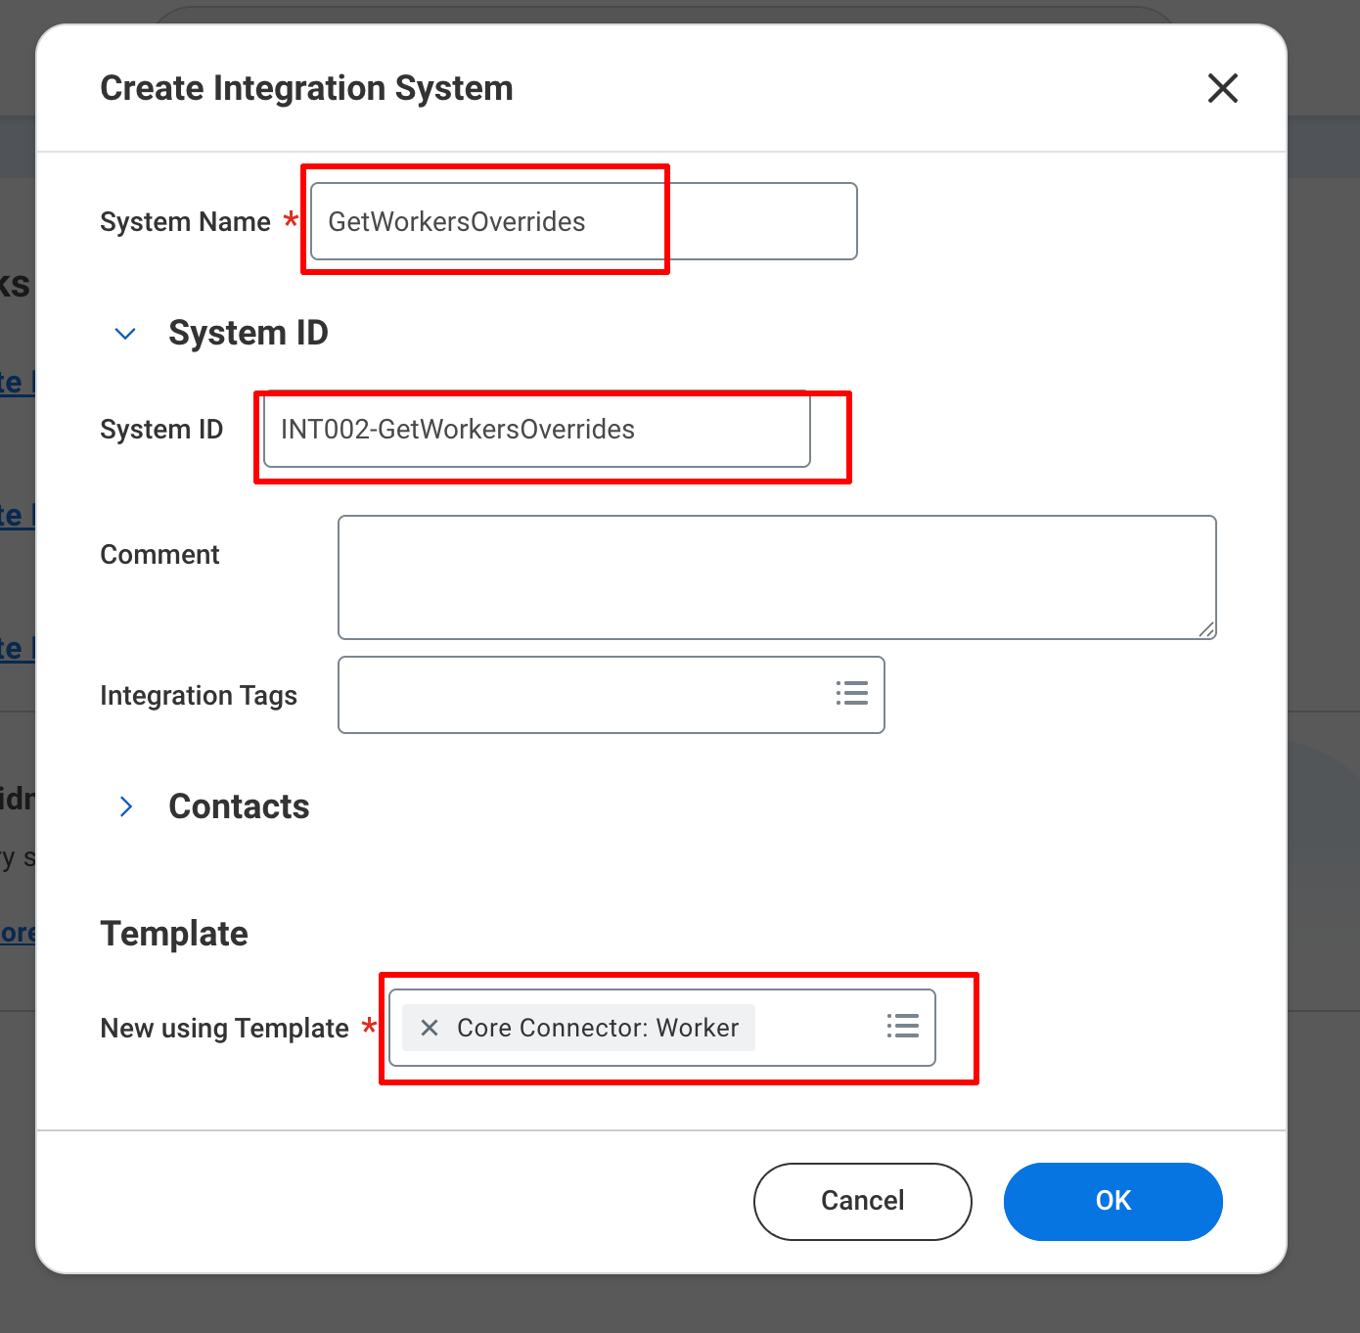Click the System ID section heading
The width and height of the screenshot is (1360, 1333).
[248, 333]
